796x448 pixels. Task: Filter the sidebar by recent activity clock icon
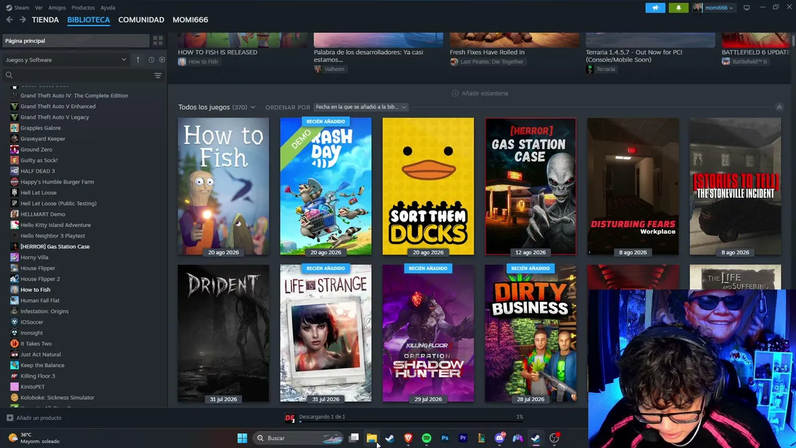click(151, 60)
